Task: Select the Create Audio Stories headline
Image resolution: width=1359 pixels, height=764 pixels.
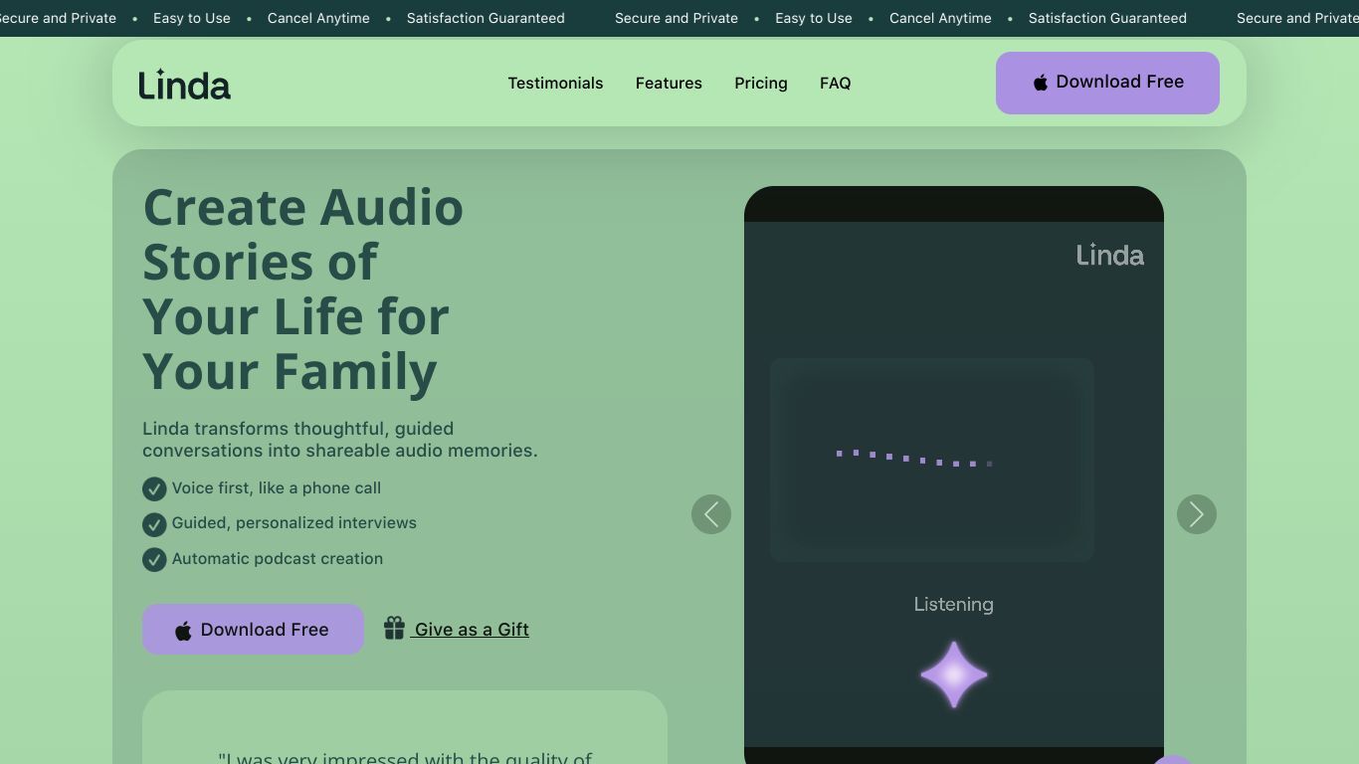Action: pyautogui.click(x=303, y=289)
